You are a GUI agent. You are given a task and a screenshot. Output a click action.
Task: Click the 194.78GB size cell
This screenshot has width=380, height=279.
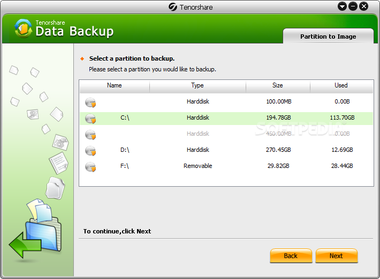click(x=278, y=118)
